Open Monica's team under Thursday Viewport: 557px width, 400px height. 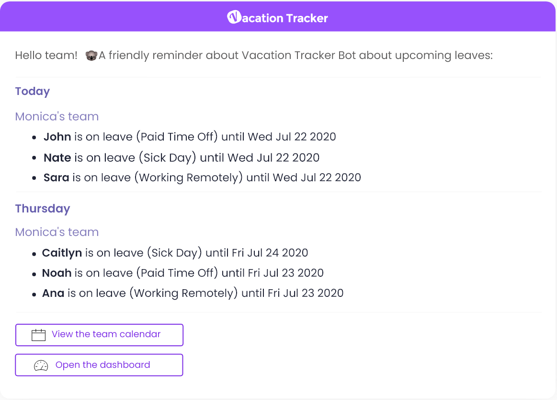coord(57,232)
